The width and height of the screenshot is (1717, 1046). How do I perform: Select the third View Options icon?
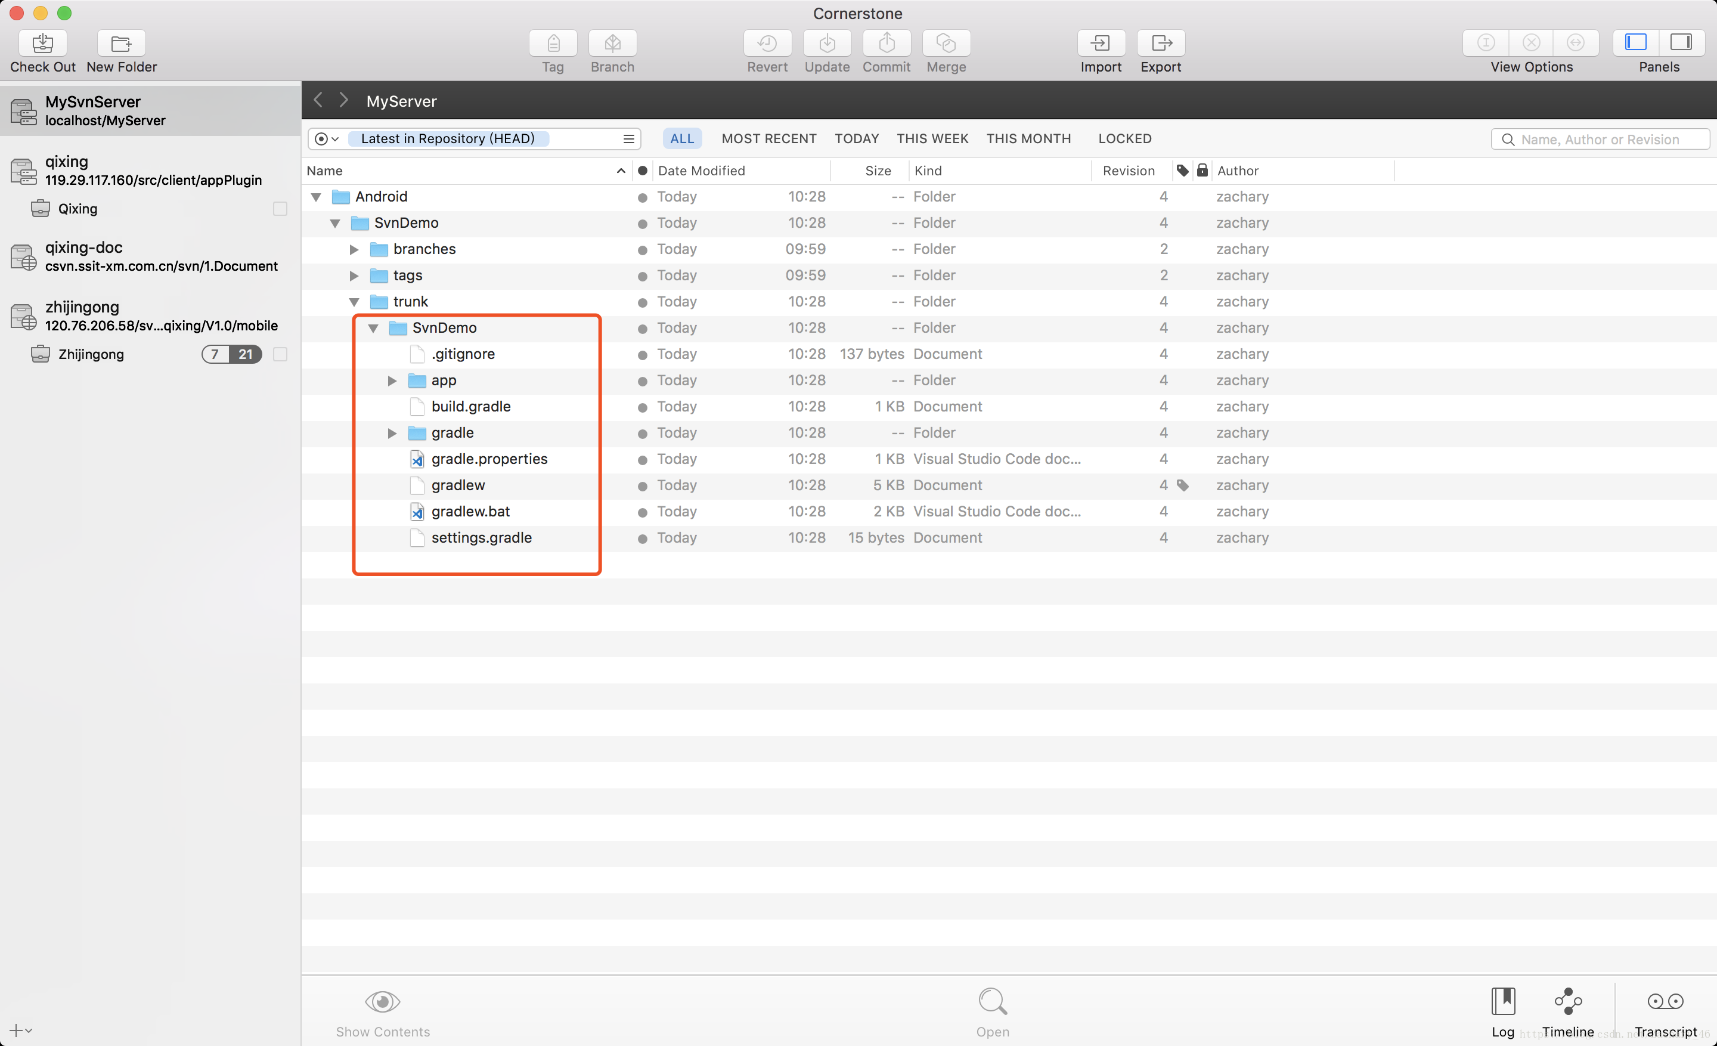pos(1576,43)
